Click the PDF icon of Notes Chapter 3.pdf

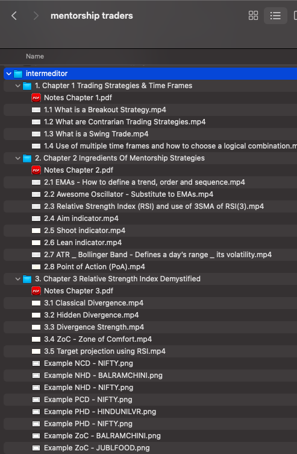36,291
